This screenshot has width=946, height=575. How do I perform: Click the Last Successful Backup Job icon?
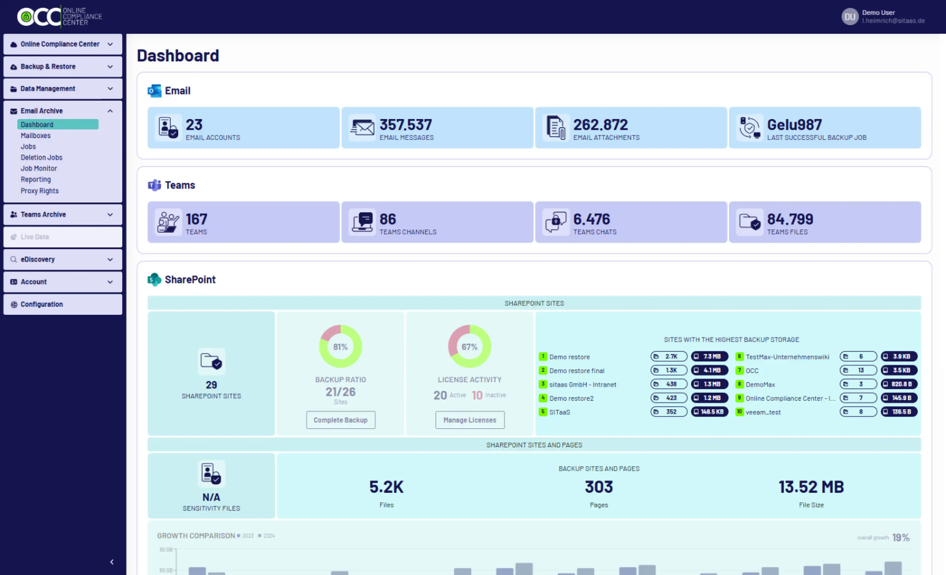749,127
